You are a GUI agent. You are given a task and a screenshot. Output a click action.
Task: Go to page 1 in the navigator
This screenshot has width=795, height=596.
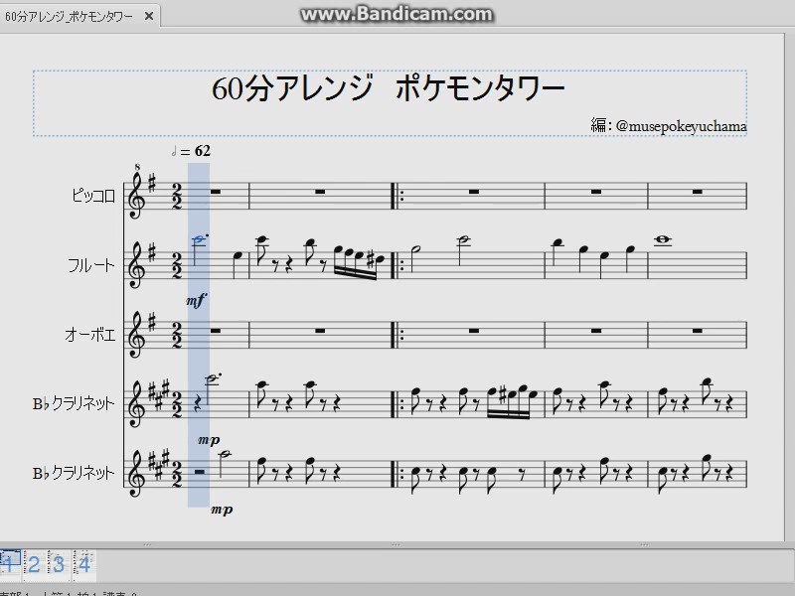tap(10, 563)
